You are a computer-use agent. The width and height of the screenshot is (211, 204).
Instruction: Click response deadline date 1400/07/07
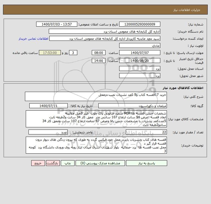[x=140, y=53]
